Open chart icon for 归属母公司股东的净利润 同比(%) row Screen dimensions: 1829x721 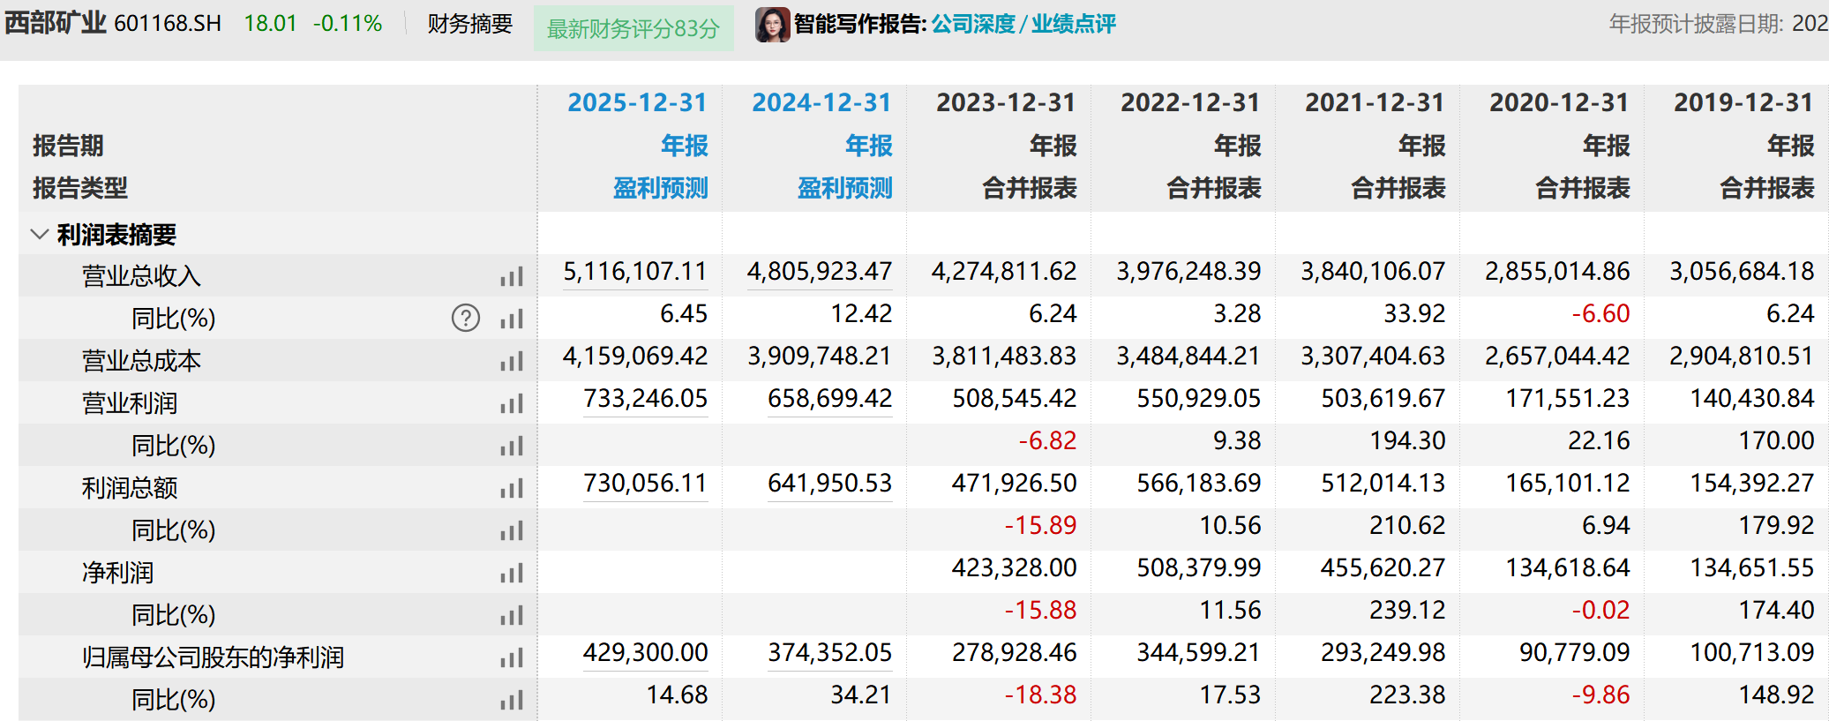tap(512, 700)
